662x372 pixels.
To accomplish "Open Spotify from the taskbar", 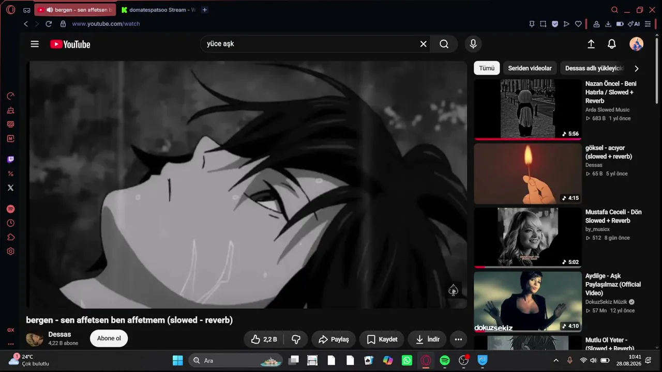I will 445,361.
